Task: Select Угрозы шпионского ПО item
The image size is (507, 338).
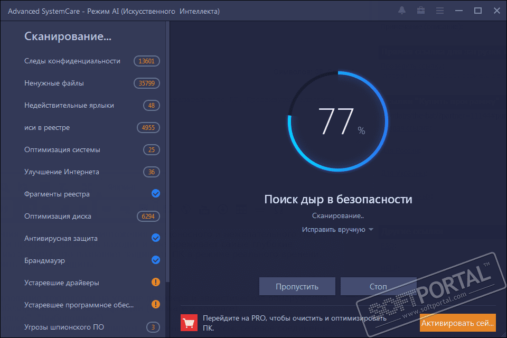Action: (64, 327)
